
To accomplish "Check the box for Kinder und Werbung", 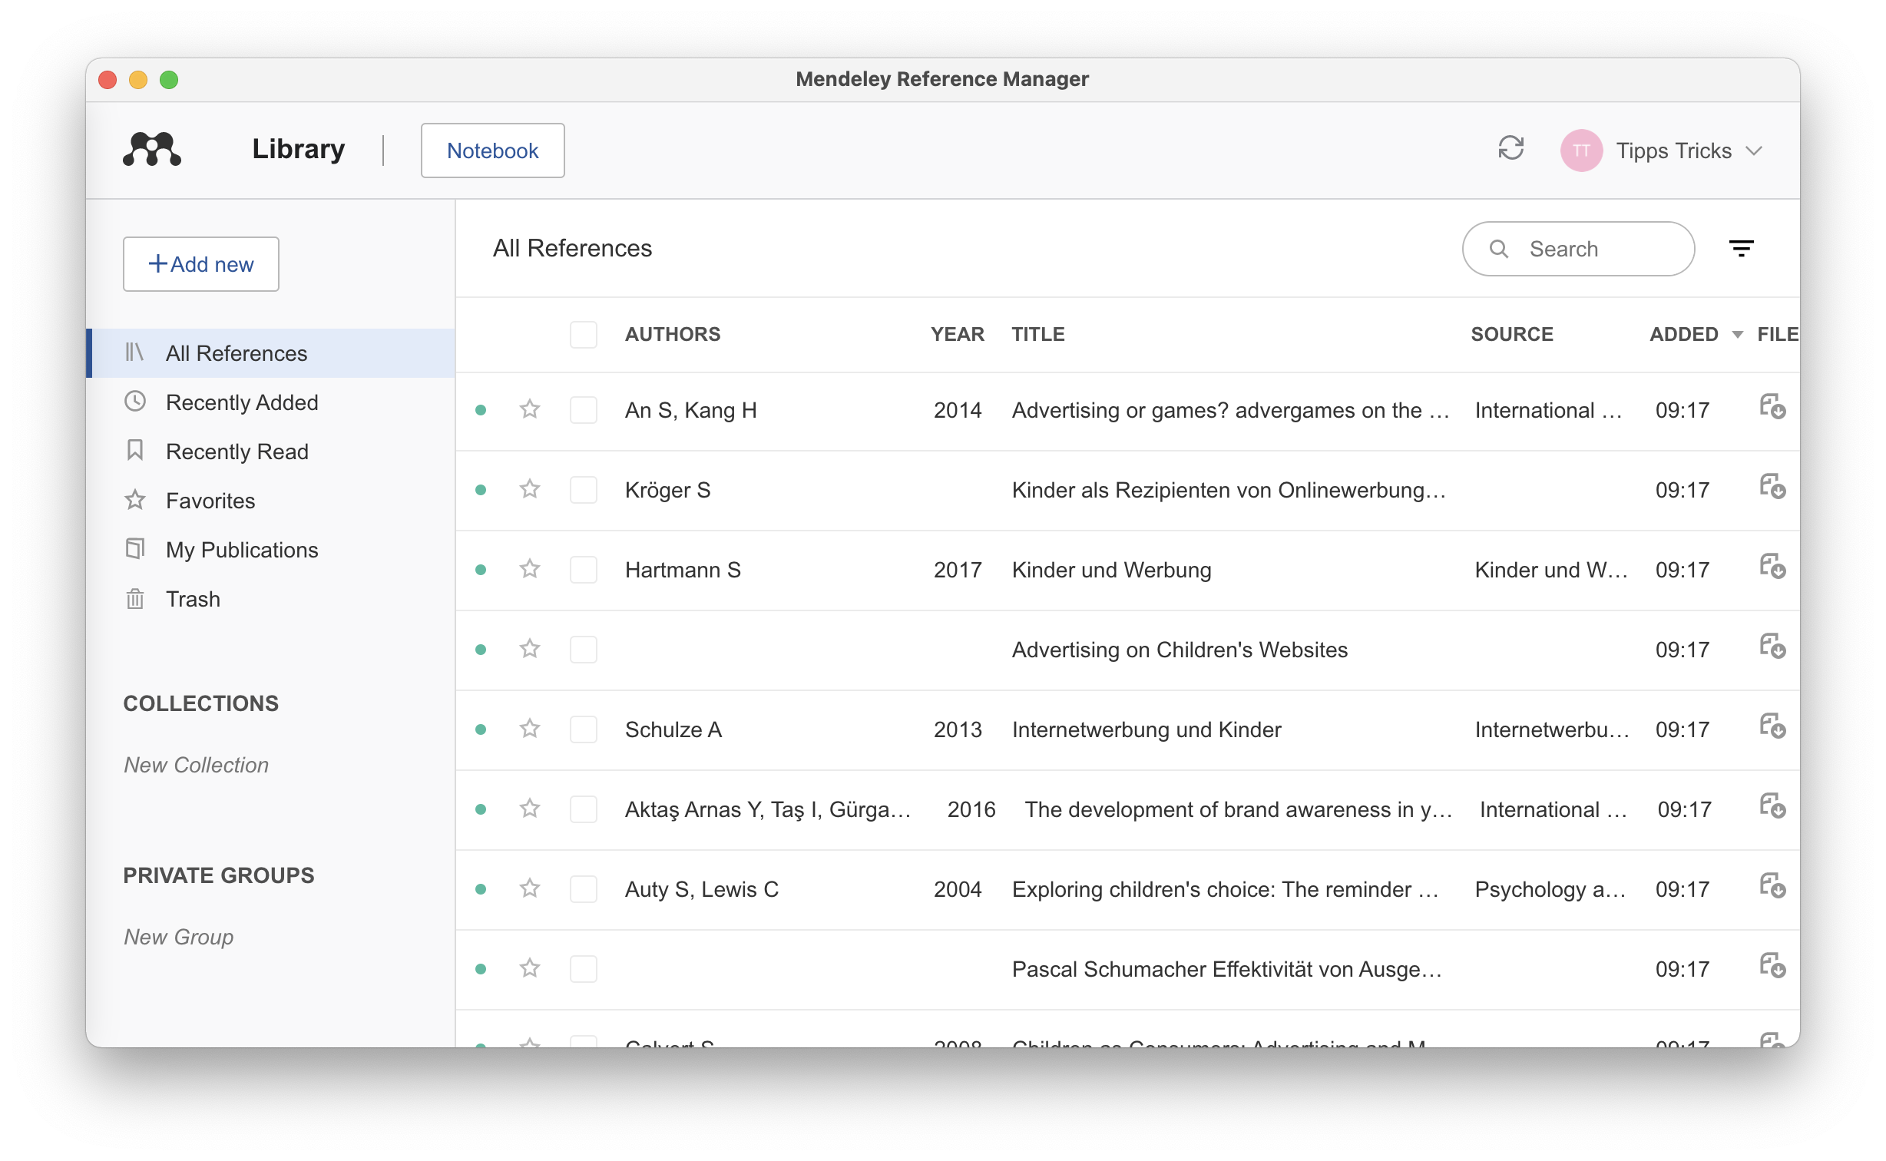I will [x=584, y=570].
